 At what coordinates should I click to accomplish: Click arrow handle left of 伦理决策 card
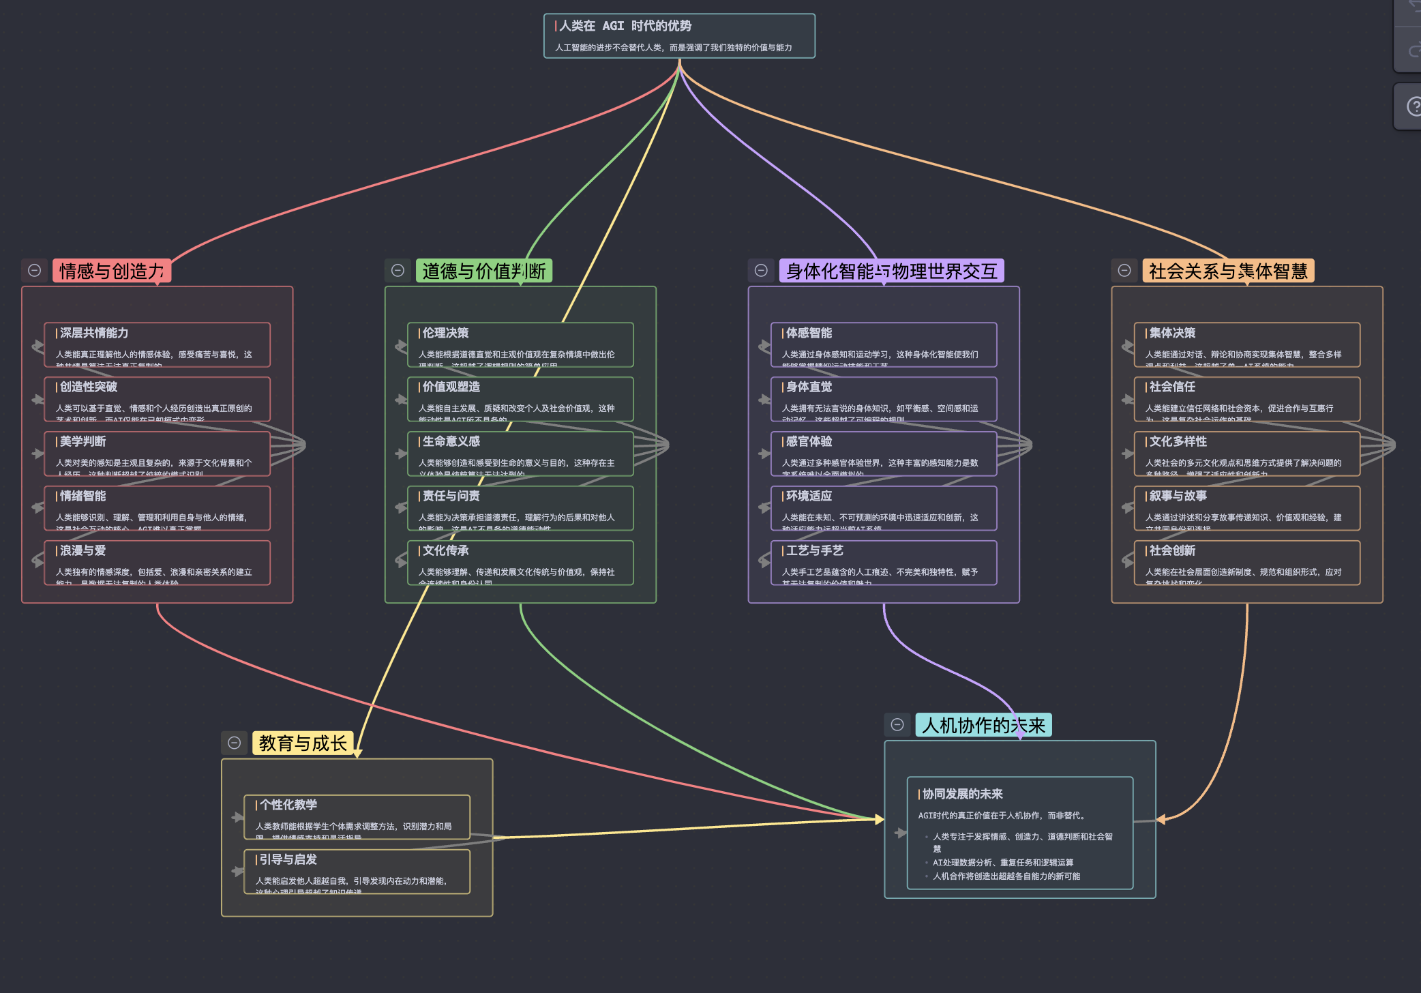pos(401,346)
